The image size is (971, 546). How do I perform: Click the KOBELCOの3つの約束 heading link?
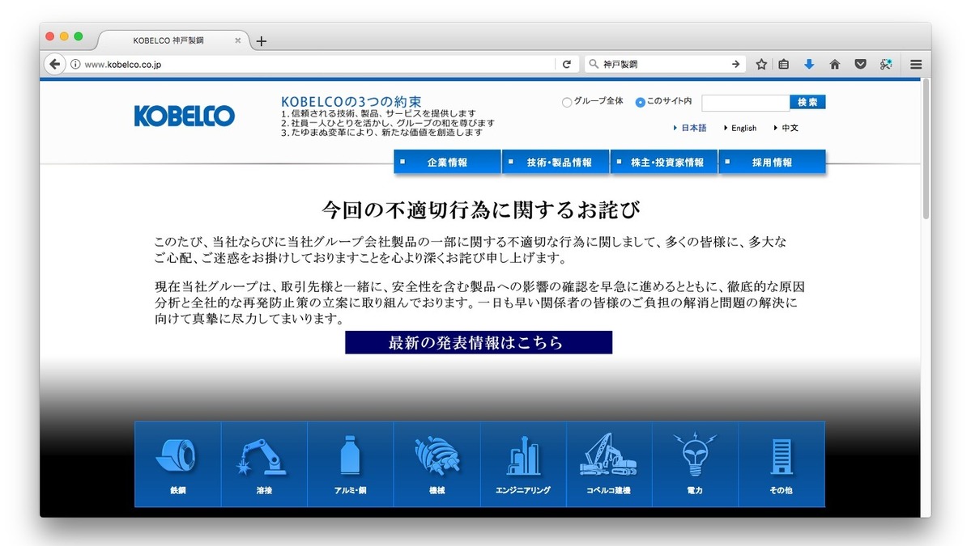351,101
